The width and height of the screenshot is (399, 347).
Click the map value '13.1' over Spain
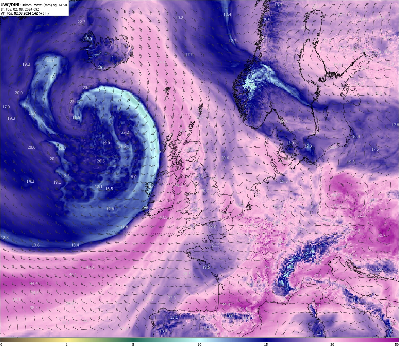[x=174, y=317]
